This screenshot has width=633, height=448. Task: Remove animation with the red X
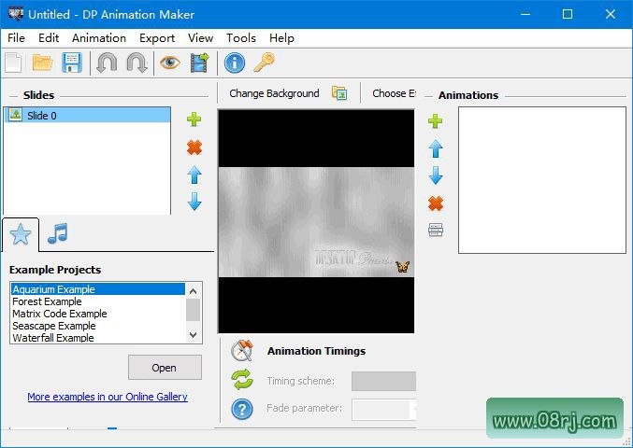[436, 203]
